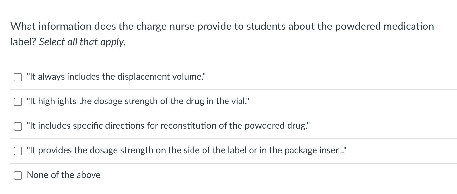Tick the 'highlights the dosage strength' checkbox
This screenshot has width=457, height=194.
pyautogui.click(x=18, y=102)
